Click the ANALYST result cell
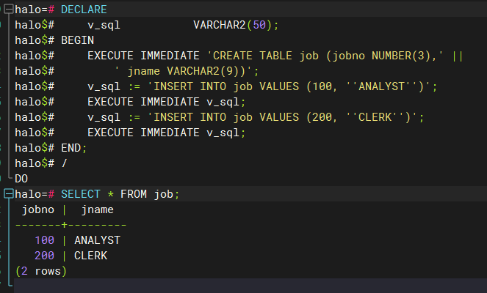This screenshot has height=293, width=487. point(97,240)
